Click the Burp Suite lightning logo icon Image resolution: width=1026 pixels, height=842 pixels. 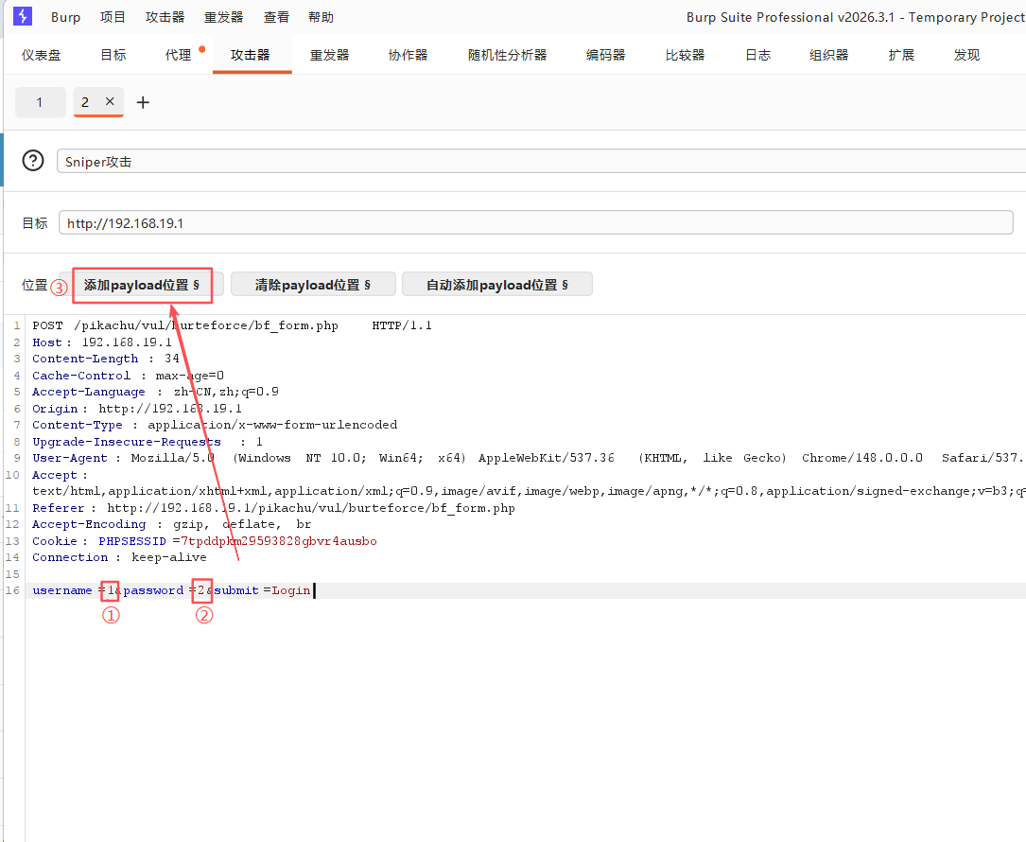point(23,16)
